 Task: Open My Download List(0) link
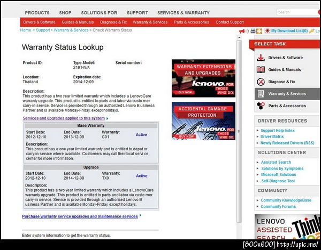coord(289,31)
